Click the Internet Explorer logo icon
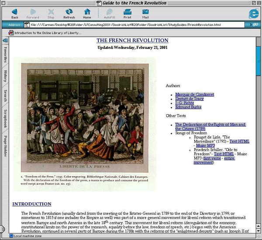262x240 pixels. (x=254, y=14)
